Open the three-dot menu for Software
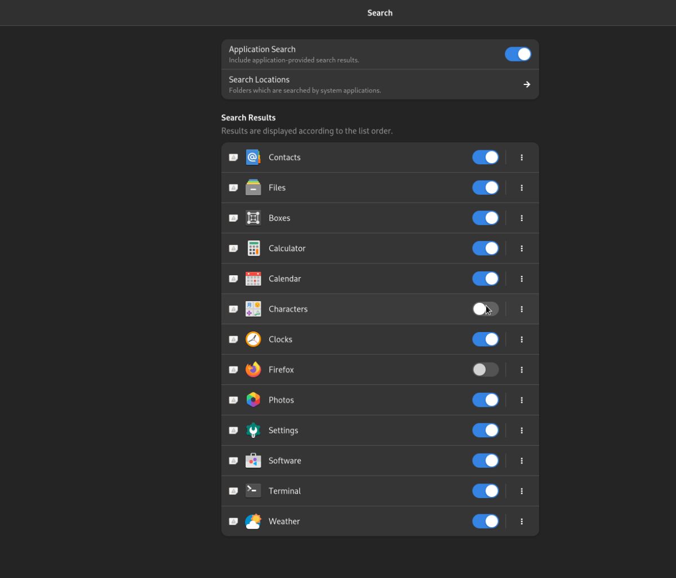This screenshot has height=578, width=676. (x=522, y=460)
